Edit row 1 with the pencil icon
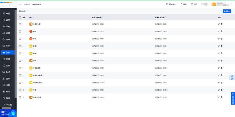Viewport: 235px width, 117px height. click(219, 24)
